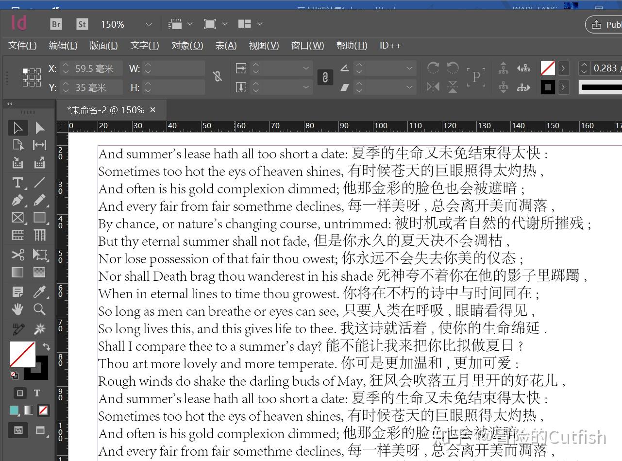Screen dimensions: 622x461
Task: Choose the Hand tool
Action: [17, 309]
